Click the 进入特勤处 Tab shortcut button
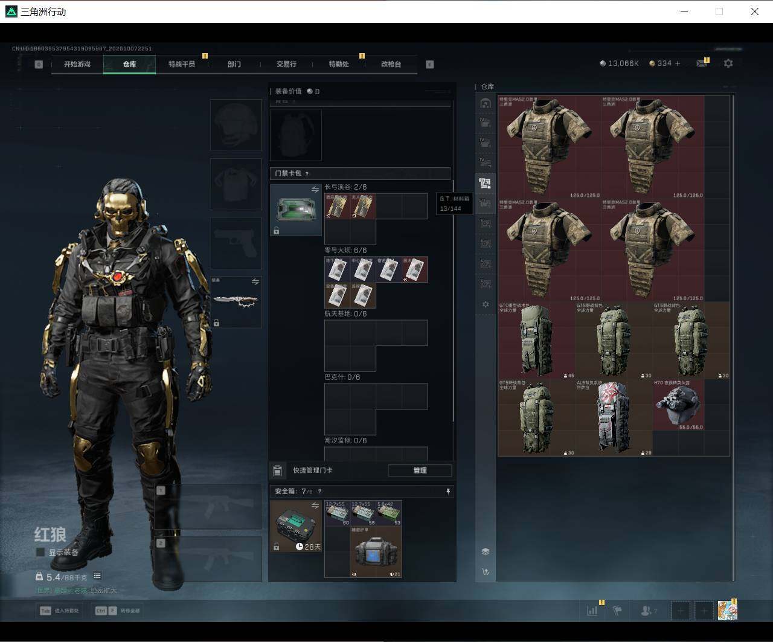773x642 pixels. coord(60,611)
